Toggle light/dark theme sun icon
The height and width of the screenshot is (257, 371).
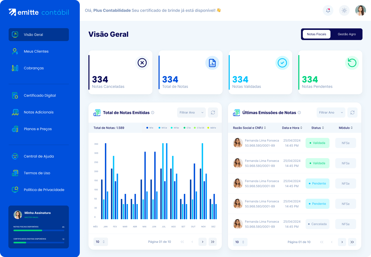point(344,10)
